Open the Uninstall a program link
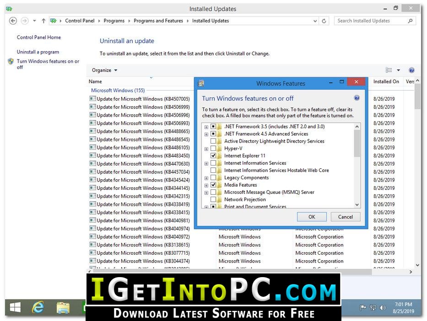Screen dimensions: 427x321 38,52
